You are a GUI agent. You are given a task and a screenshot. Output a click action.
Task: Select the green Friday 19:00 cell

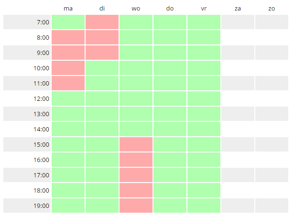pos(204,206)
